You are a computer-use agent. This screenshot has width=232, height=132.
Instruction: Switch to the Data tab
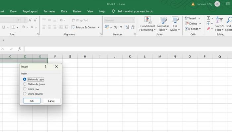point(64,11)
